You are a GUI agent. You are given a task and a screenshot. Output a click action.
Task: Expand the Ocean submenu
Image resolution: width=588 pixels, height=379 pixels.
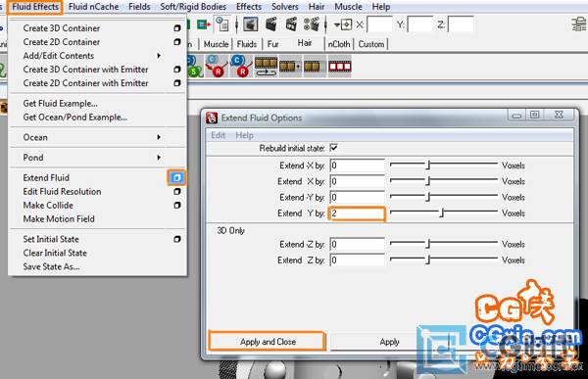[159, 137]
